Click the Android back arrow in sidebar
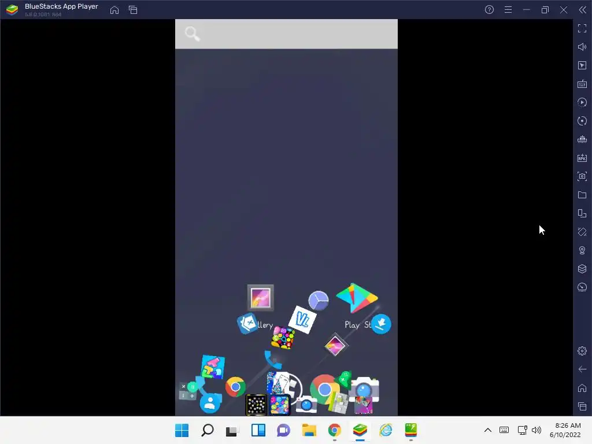This screenshot has width=592, height=444. (x=582, y=369)
